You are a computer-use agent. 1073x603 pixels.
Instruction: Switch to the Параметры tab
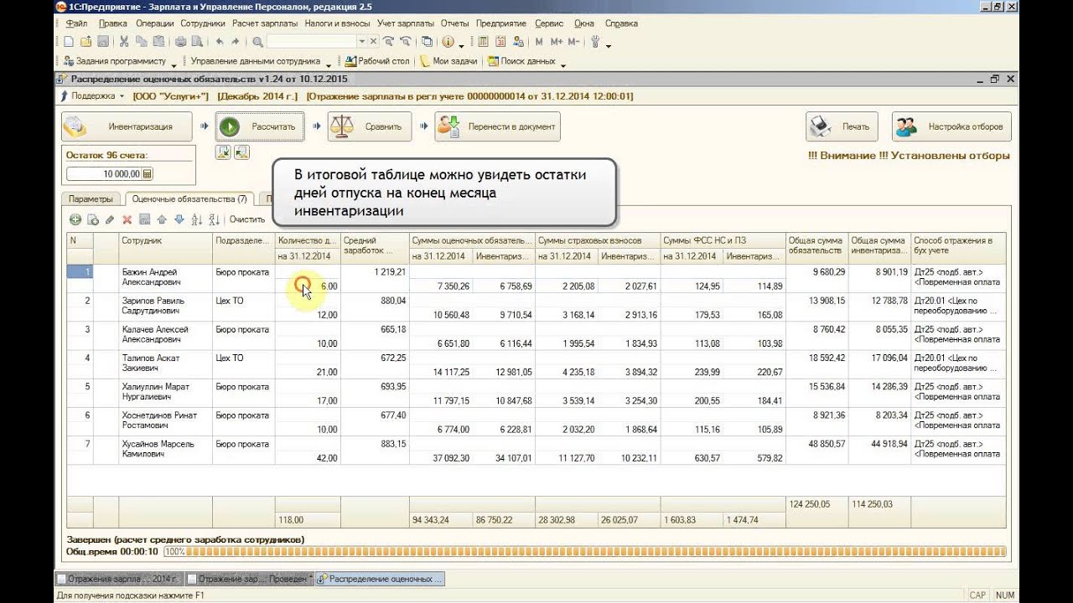tap(91, 199)
